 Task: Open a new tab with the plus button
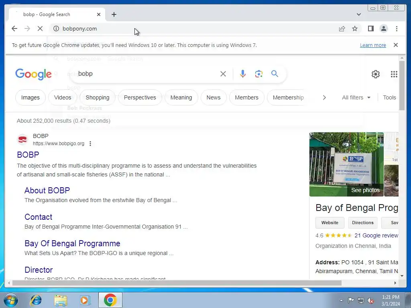[114, 14]
